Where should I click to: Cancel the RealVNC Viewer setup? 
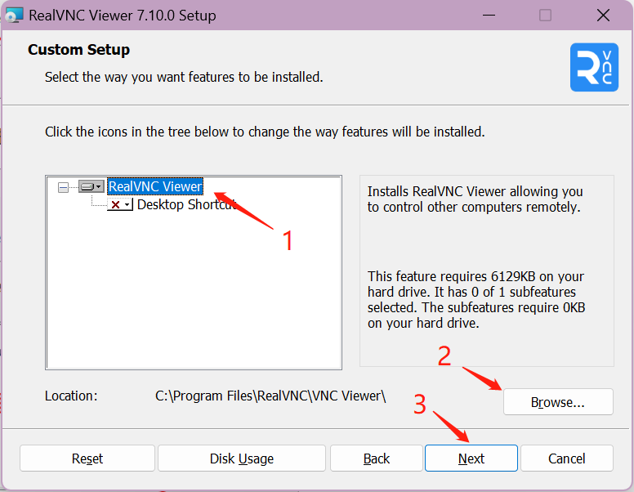point(567,458)
